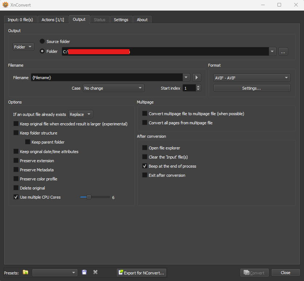This screenshot has width=304, height=281.
Task: Open the AVIF - AVIF format dropdown
Action: click(251, 78)
